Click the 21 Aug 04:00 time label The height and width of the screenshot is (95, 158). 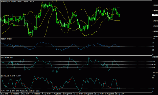99,94
